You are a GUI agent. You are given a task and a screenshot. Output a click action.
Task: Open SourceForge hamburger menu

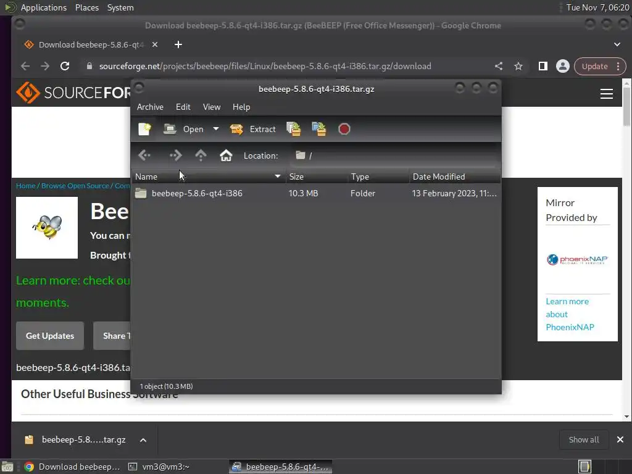(x=607, y=94)
